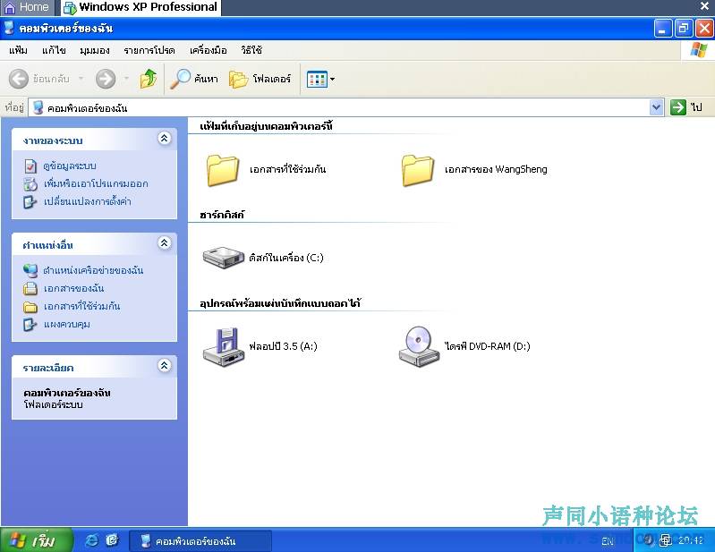Screen dimensions: 715x552
Task: Go up one folder level
Action: point(149,79)
